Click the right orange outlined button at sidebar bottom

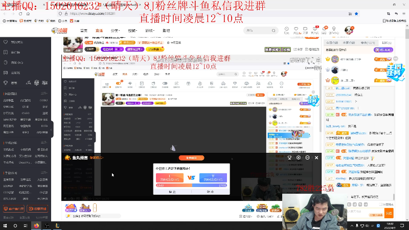pos(37,209)
